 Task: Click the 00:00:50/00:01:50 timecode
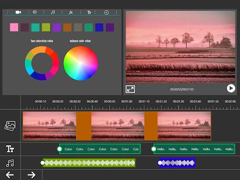click(182, 90)
